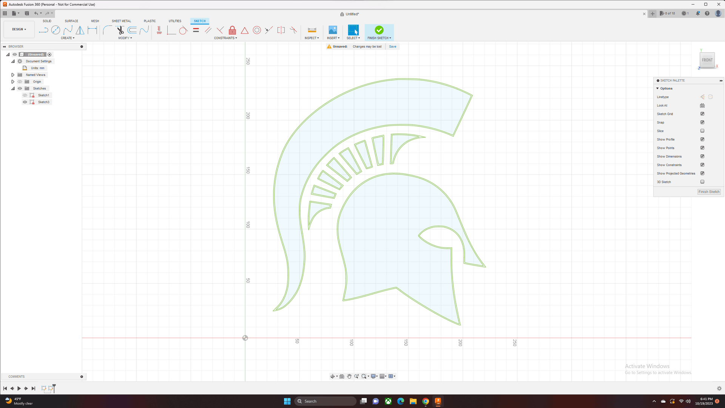
Task: Click the Fusion 360 taskbar icon
Action: point(438,401)
